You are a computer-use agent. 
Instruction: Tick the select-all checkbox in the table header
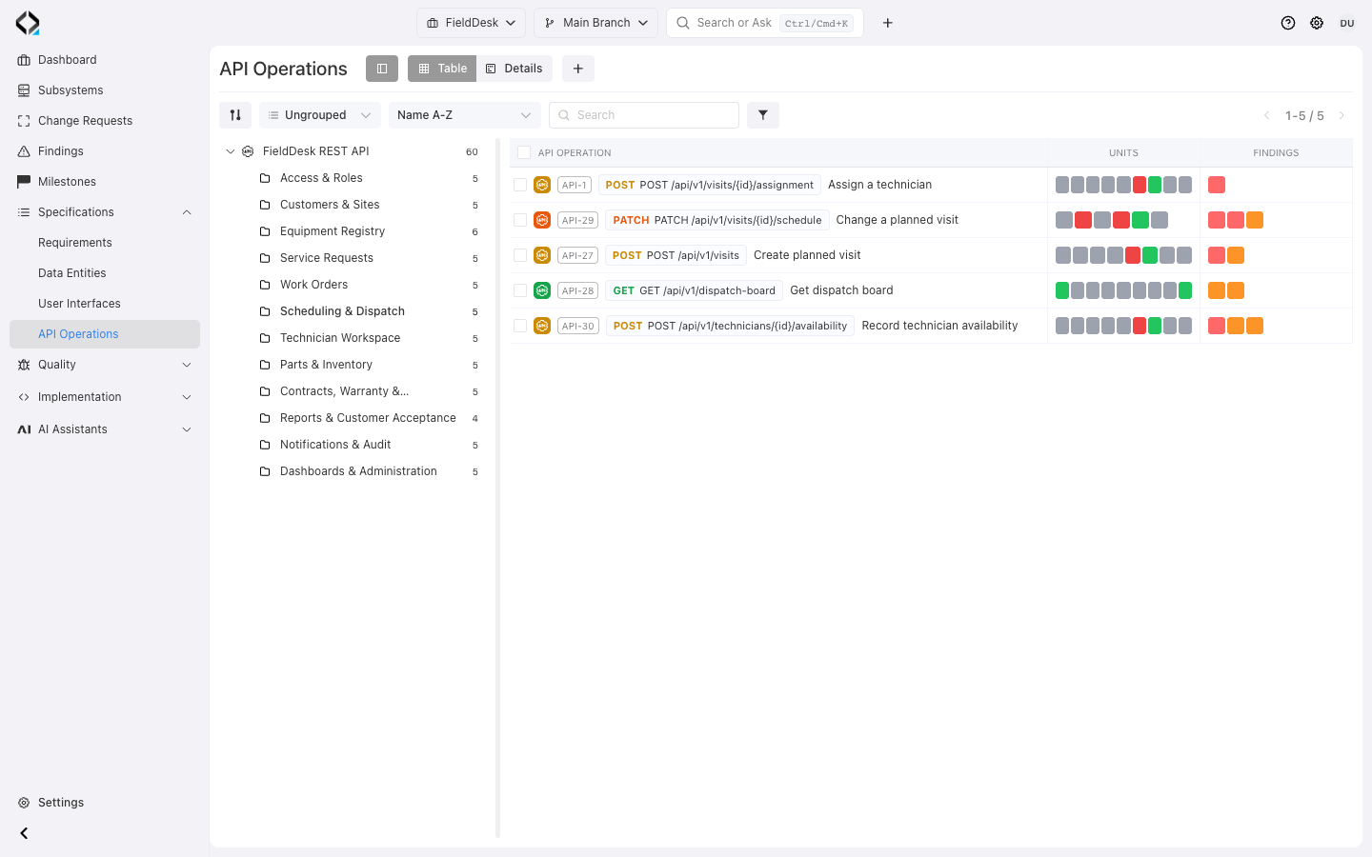(524, 152)
